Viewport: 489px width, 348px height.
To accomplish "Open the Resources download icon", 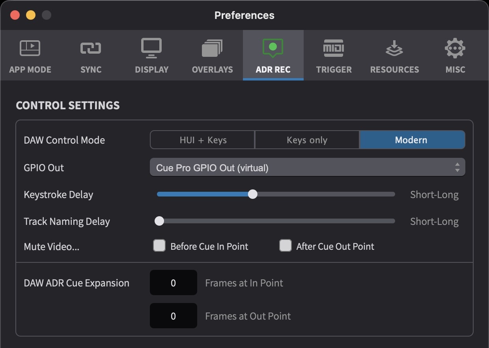I will point(394,49).
